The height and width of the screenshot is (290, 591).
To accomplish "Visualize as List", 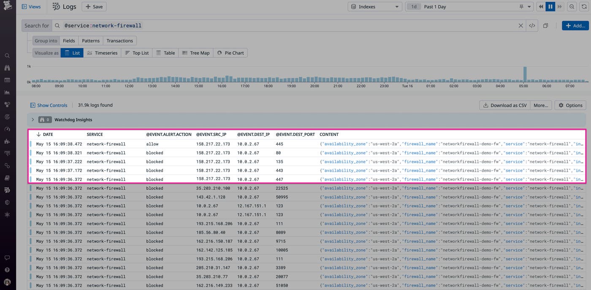I will (x=72, y=53).
